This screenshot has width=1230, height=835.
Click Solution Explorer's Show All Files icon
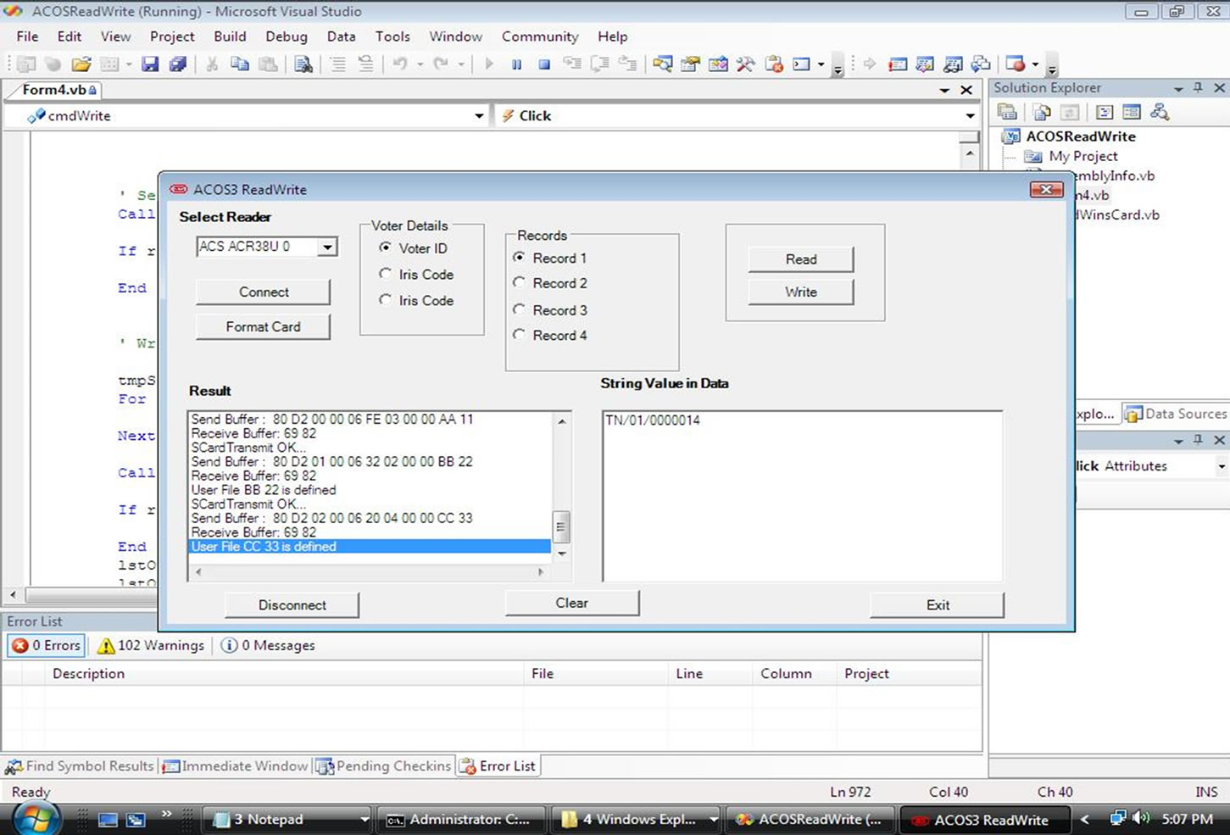pos(1042,112)
